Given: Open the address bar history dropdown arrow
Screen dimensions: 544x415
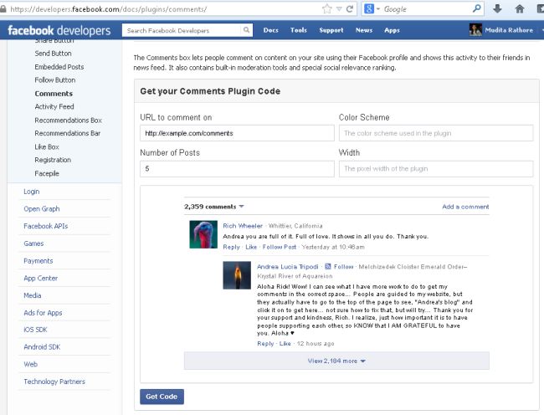Looking at the screenshot, I should click(x=339, y=9).
